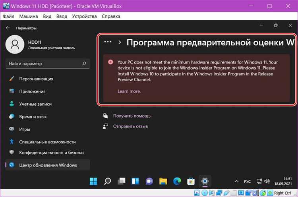Click the Learn more link

pyautogui.click(x=129, y=91)
